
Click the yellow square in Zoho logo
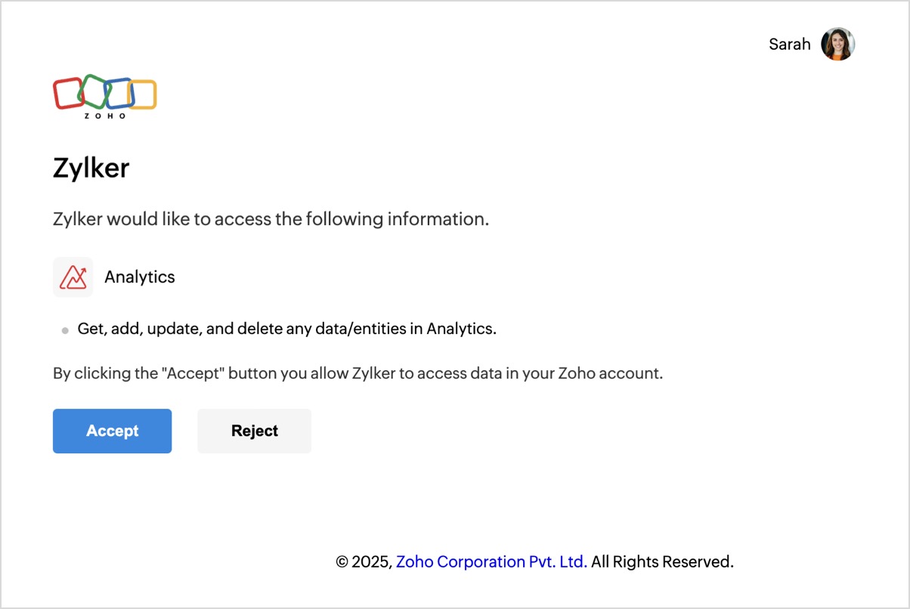[x=143, y=94]
